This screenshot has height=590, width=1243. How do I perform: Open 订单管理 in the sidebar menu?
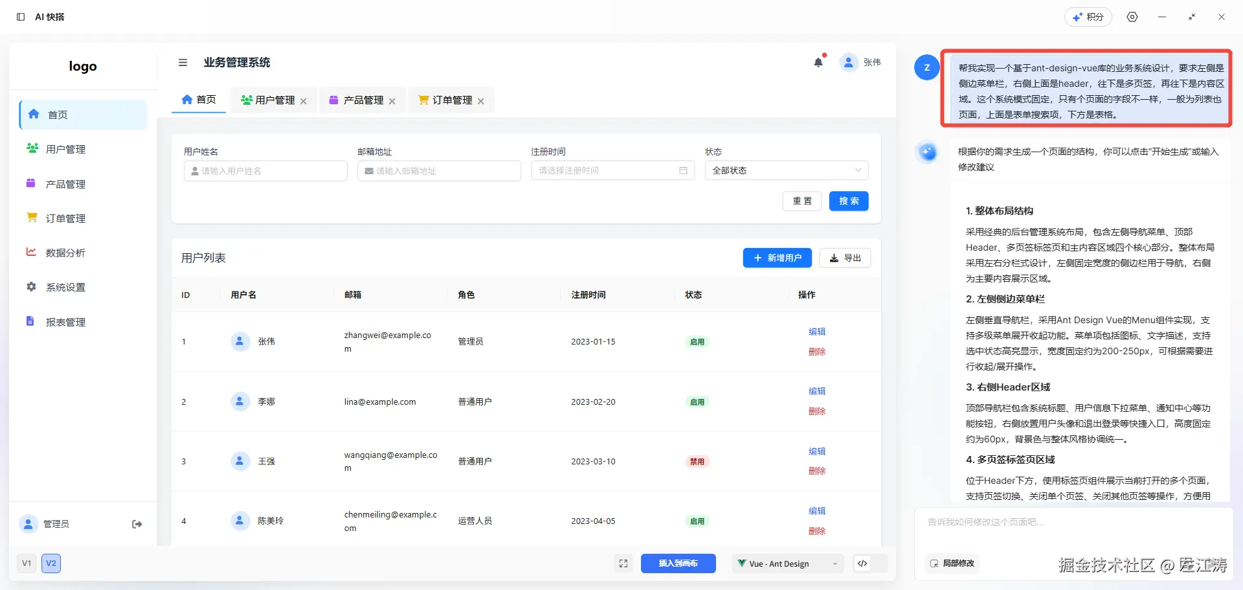pos(84,218)
